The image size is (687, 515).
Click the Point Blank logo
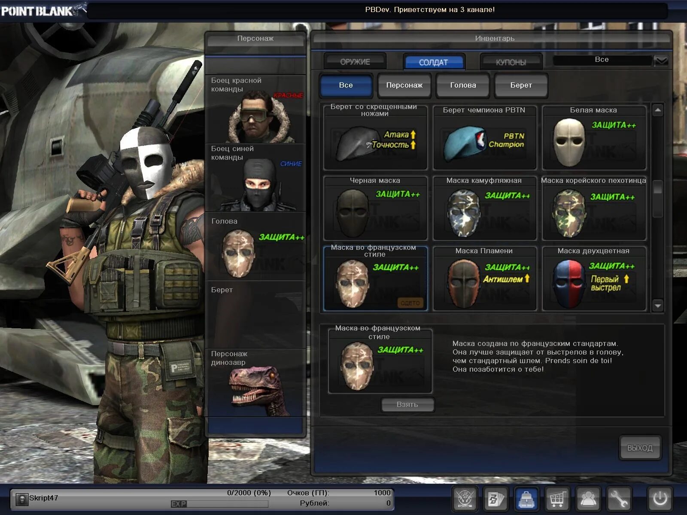[43, 10]
